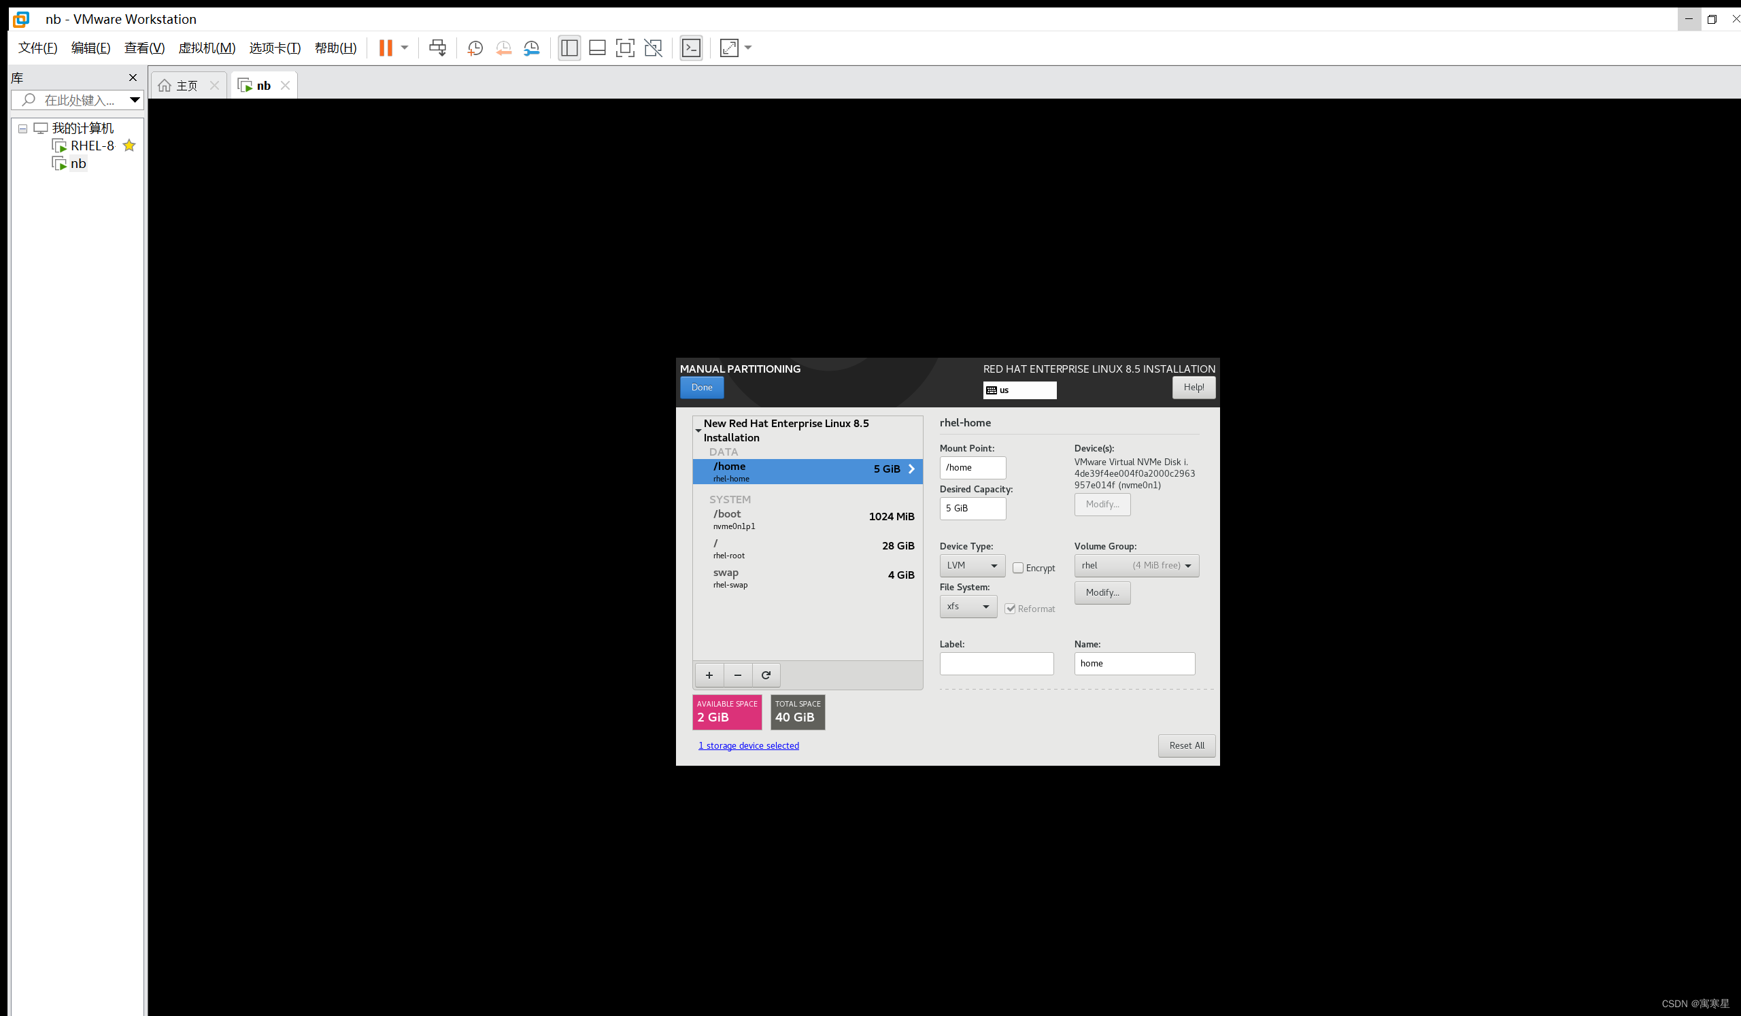This screenshot has height=1016, width=1741.
Task: Collapse New Red Hat Enterprise Linux installation group
Action: [x=698, y=430]
